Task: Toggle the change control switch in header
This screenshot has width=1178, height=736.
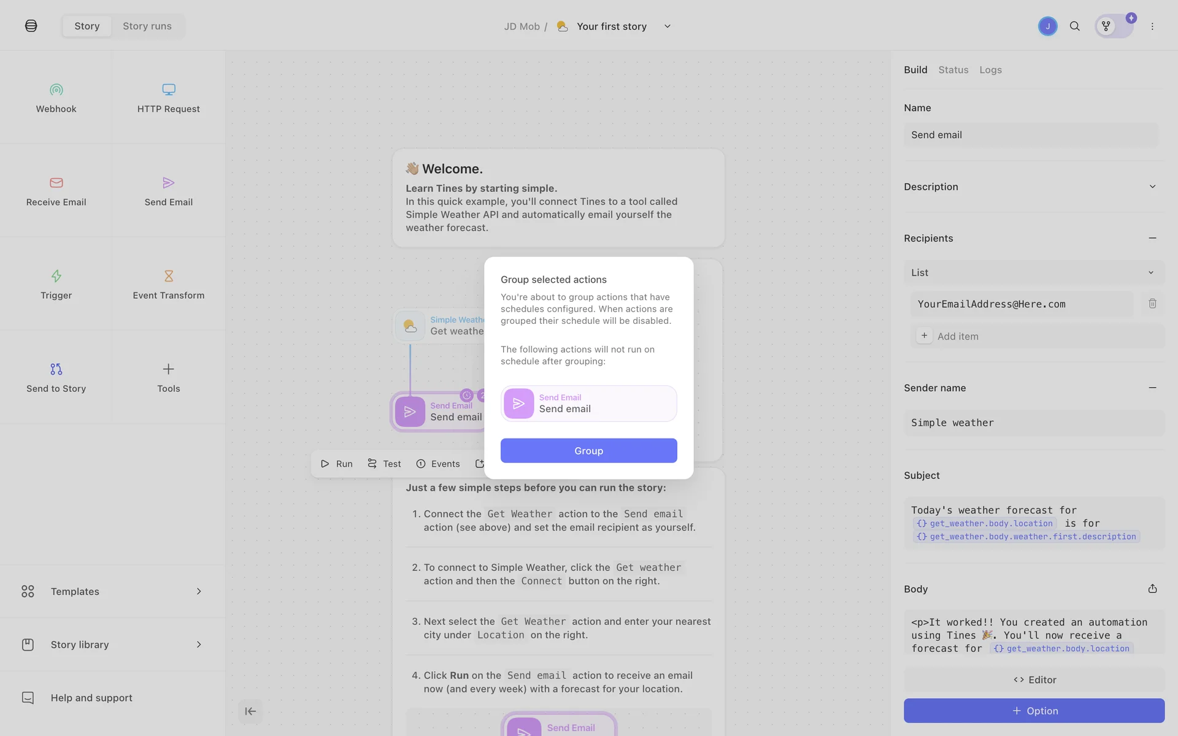Action: click(1114, 26)
